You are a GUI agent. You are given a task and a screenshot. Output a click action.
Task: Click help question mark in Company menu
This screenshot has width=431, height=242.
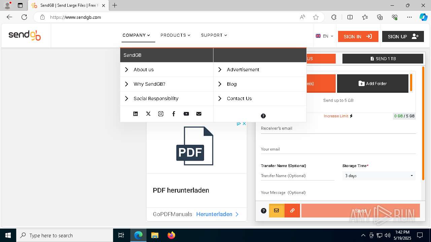[263, 116]
